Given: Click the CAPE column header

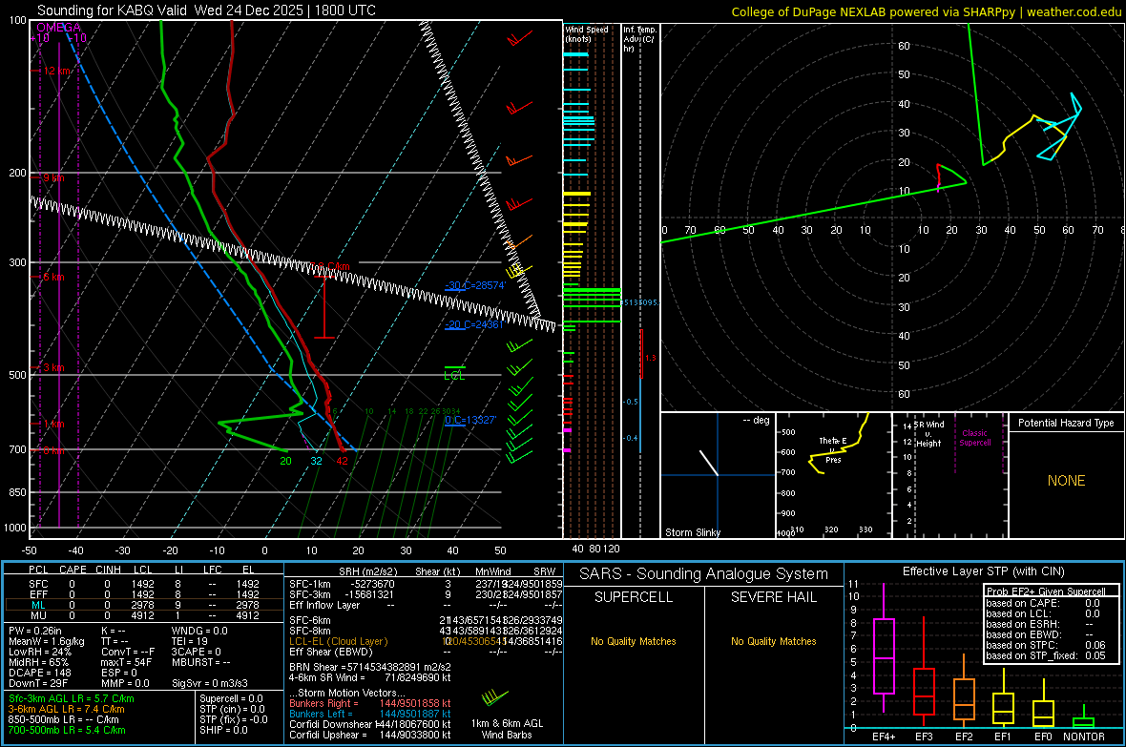Looking at the screenshot, I should pyautogui.click(x=73, y=570).
